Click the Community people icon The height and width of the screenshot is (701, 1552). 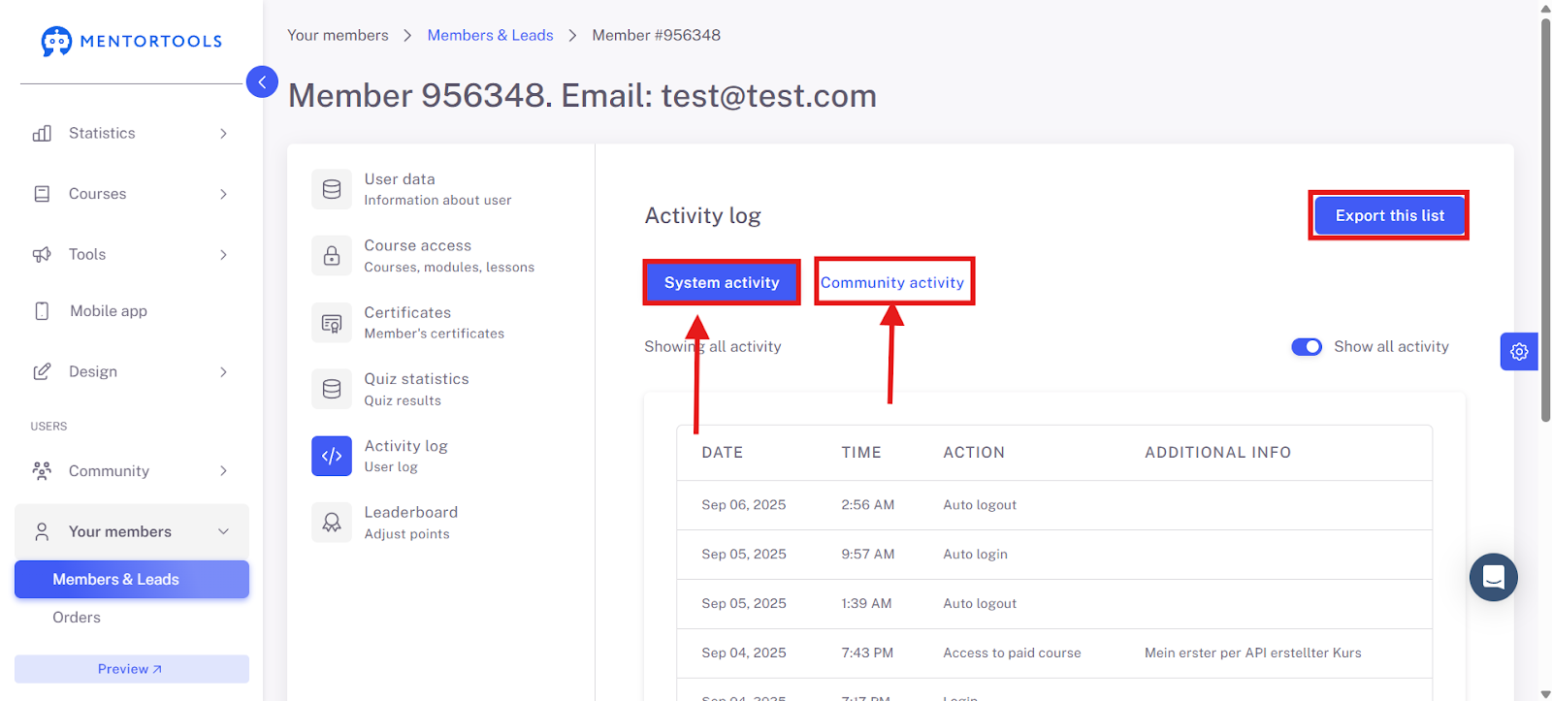point(42,471)
